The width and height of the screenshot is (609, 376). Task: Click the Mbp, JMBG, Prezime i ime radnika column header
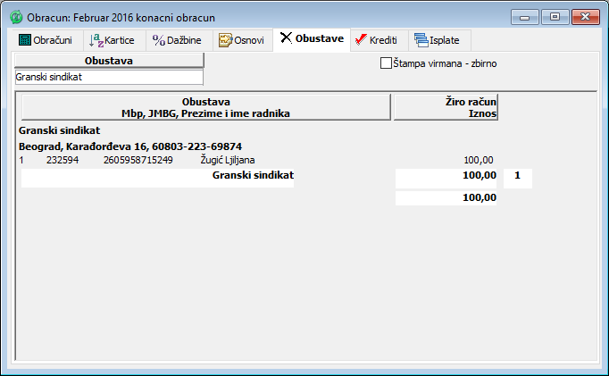pyautogui.click(x=206, y=107)
